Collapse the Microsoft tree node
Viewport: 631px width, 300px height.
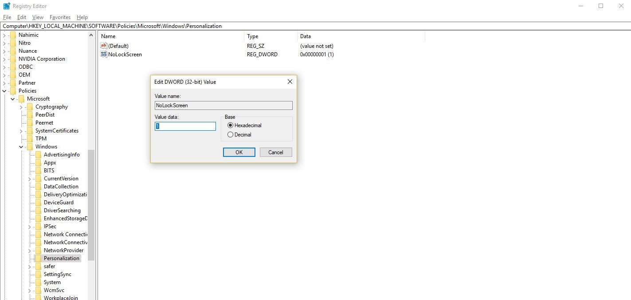13,99
